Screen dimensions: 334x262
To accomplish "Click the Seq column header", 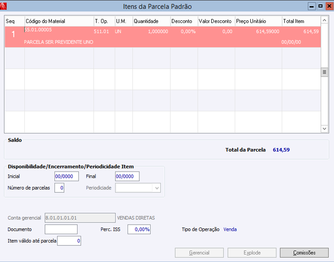I will [x=14, y=21].
